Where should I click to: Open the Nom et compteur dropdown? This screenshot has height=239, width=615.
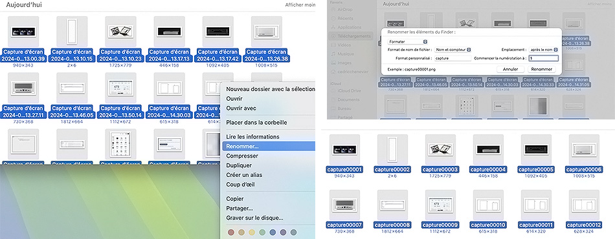tap(453, 50)
